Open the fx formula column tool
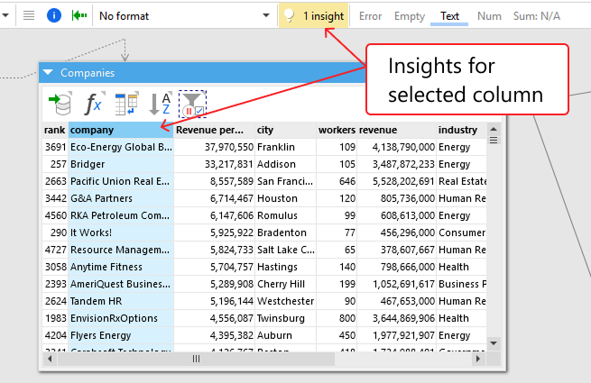 93,104
